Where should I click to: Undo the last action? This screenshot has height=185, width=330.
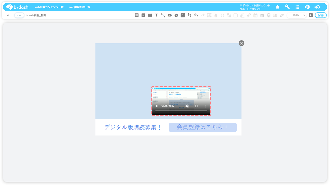point(196,15)
